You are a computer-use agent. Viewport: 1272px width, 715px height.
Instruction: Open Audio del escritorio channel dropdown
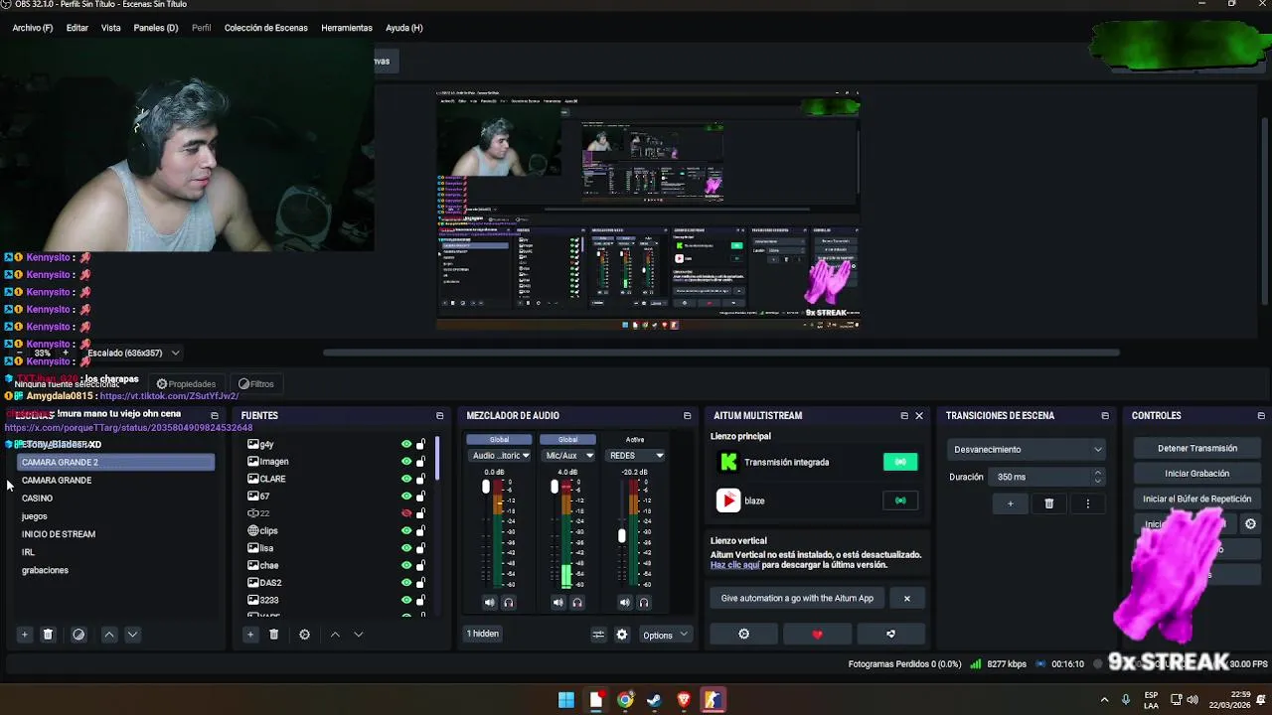pyautogui.click(x=500, y=456)
